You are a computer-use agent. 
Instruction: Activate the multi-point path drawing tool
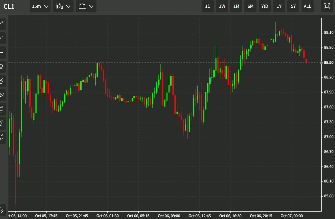2,137
